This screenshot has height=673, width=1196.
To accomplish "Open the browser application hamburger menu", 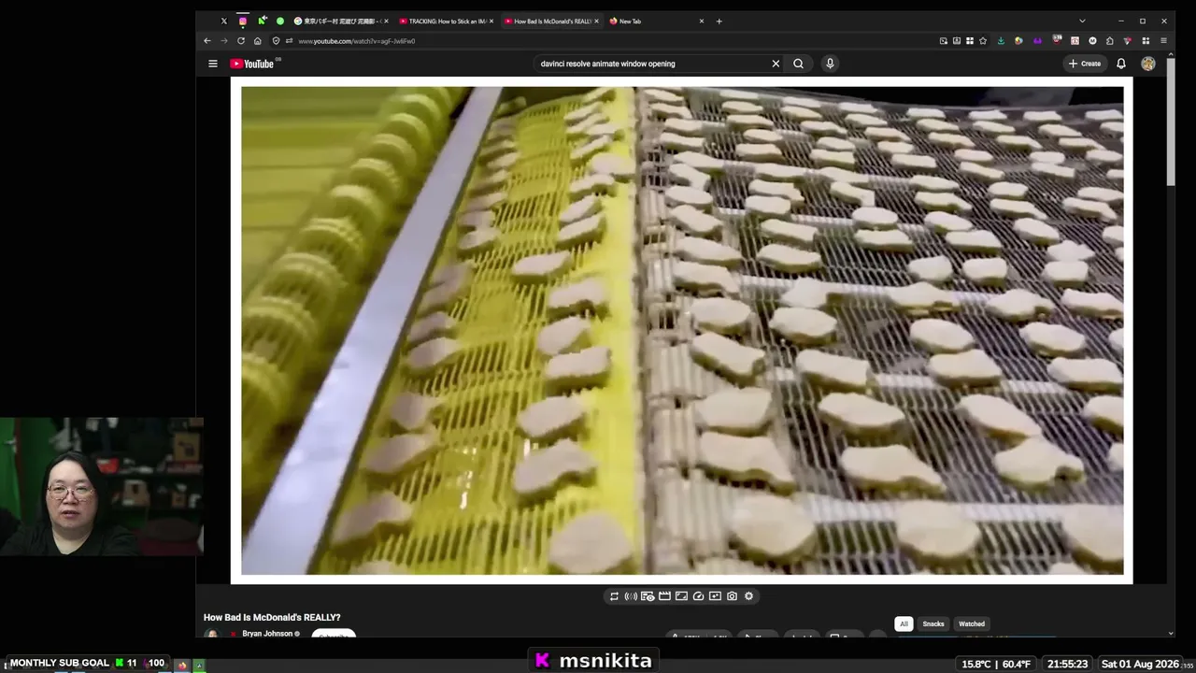I will coord(1163,41).
